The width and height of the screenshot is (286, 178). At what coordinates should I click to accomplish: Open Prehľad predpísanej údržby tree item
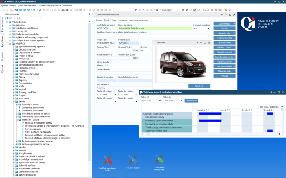click(39, 123)
